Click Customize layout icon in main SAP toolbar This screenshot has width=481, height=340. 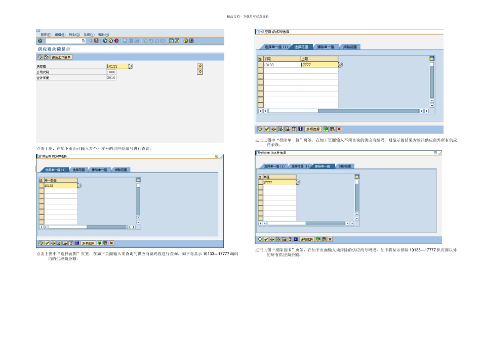[x=191, y=41]
